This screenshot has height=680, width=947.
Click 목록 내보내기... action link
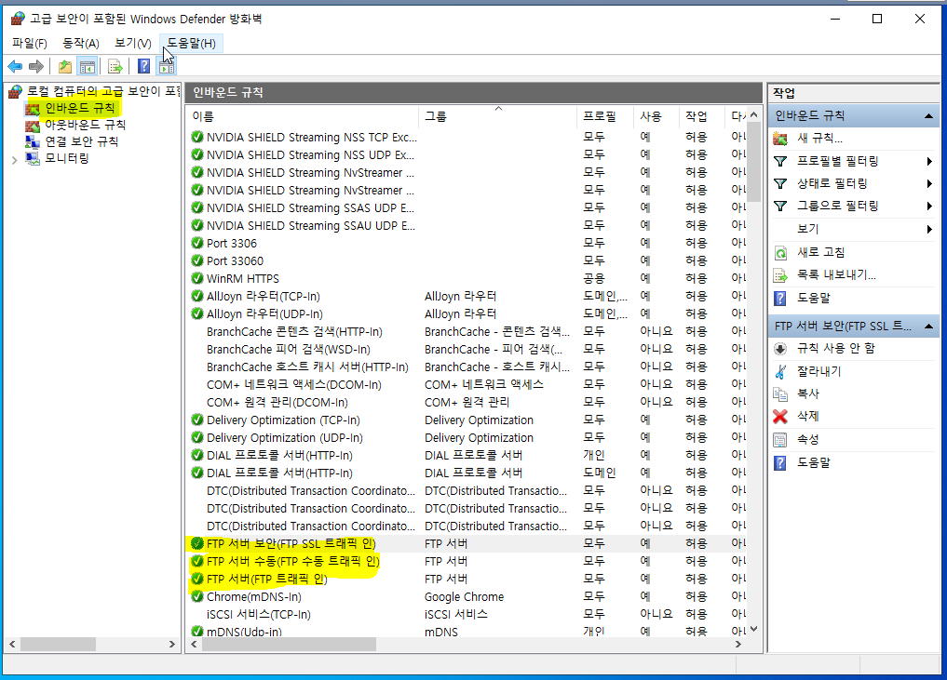click(x=836, y=275)
